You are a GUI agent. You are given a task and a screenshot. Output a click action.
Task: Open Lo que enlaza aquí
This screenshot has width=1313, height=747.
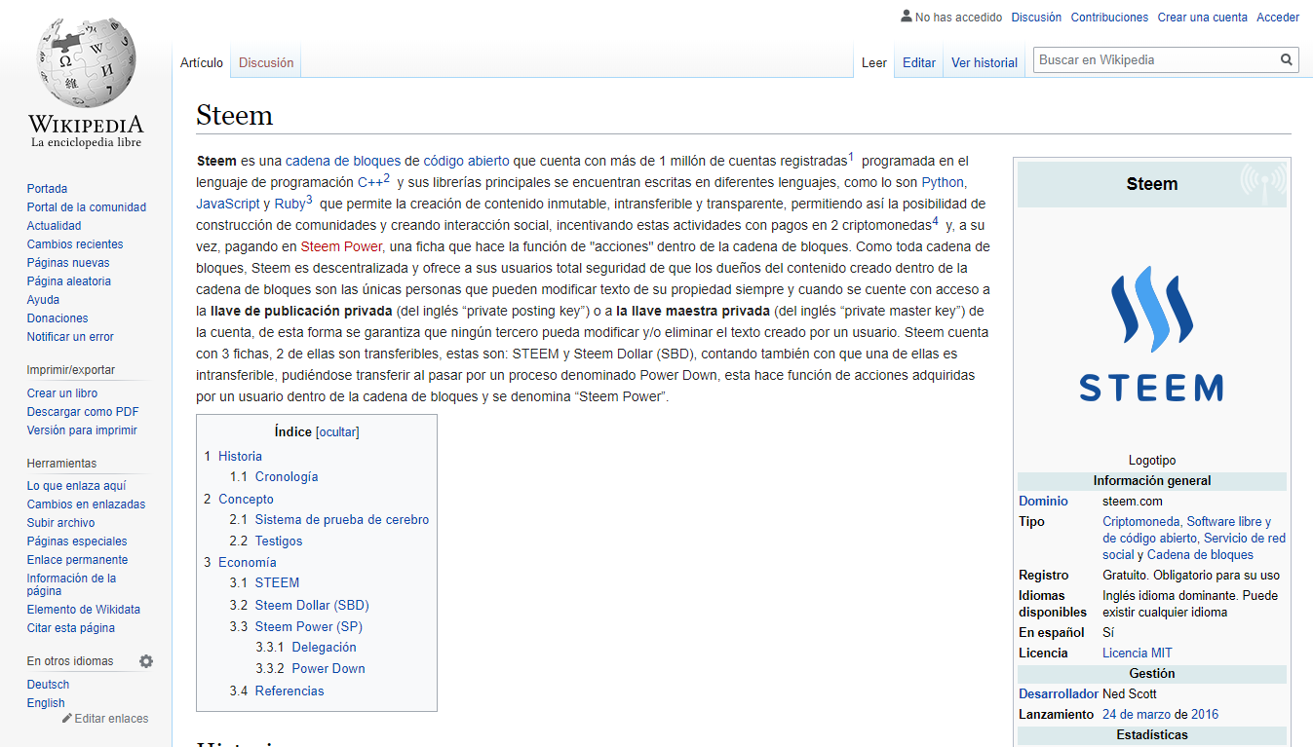coord(76,486)
